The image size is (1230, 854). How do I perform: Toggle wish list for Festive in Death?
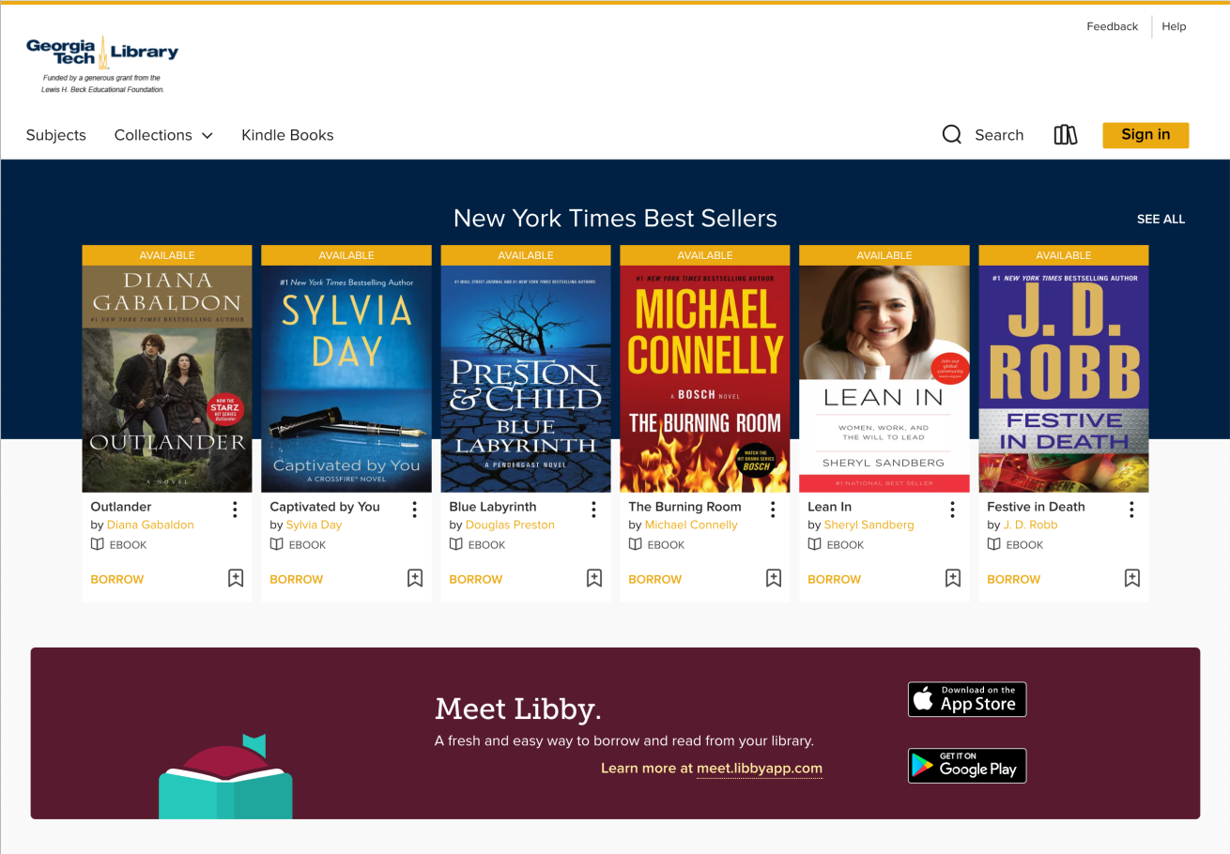[x=1132, y=578]
